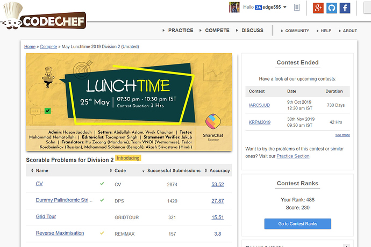Open the KRPM2019 contest link

coord(260,122)
